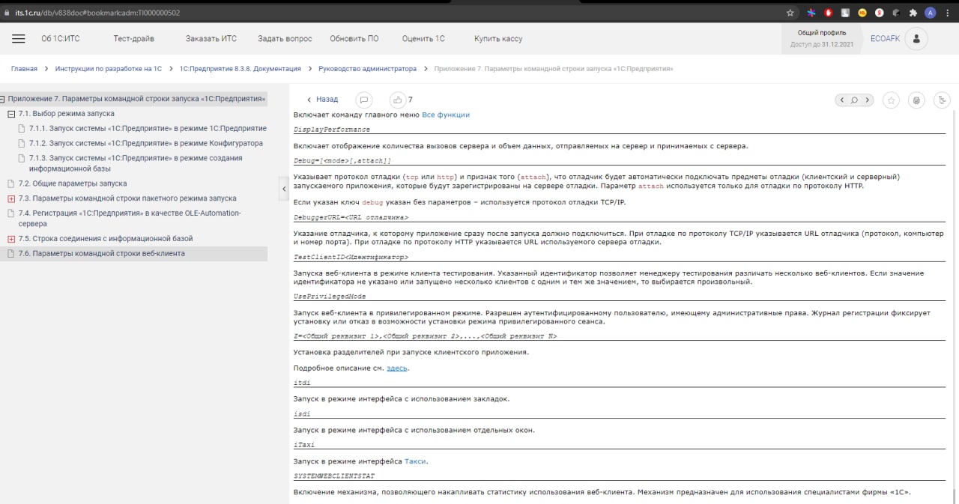Go to Главная breadcrumb
This screenshot has width=959, height=504.
(x=24, y=69)
